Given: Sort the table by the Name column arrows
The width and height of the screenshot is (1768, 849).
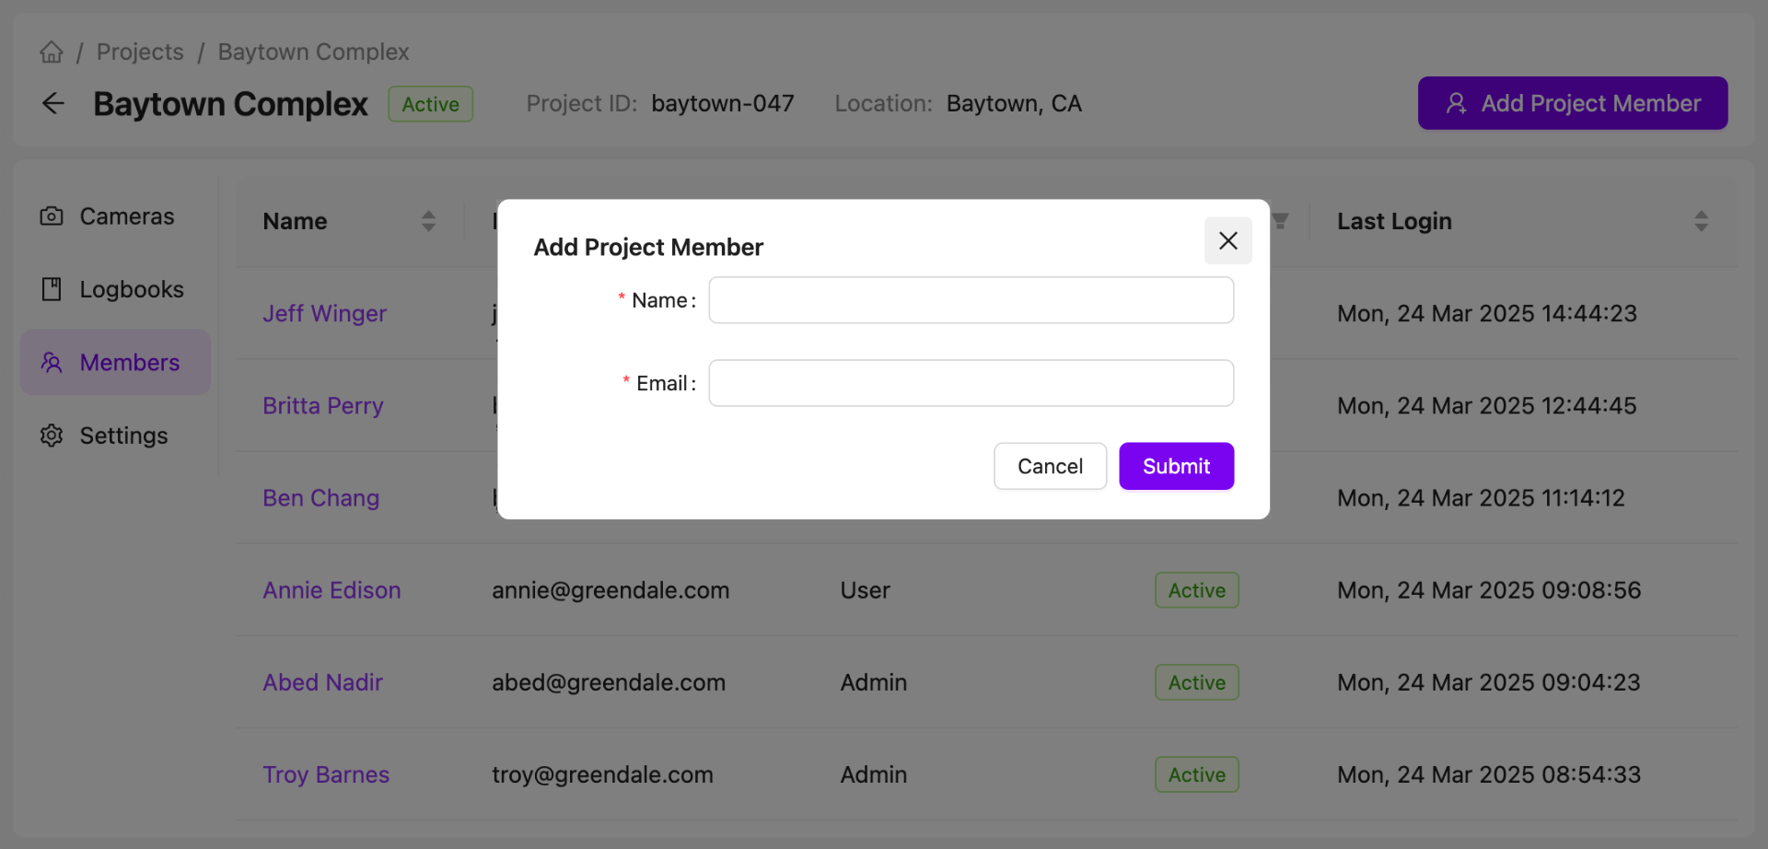Looking at the screenshot, I should coord(428,221).
